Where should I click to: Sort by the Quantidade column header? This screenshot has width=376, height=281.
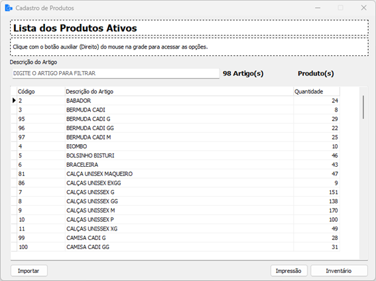point(316,92)
